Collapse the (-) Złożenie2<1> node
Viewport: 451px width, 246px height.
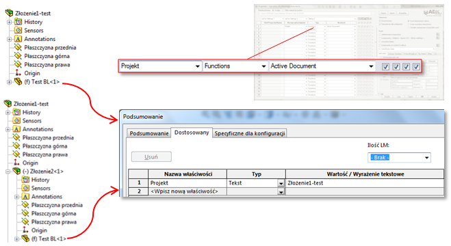point(8,172)
